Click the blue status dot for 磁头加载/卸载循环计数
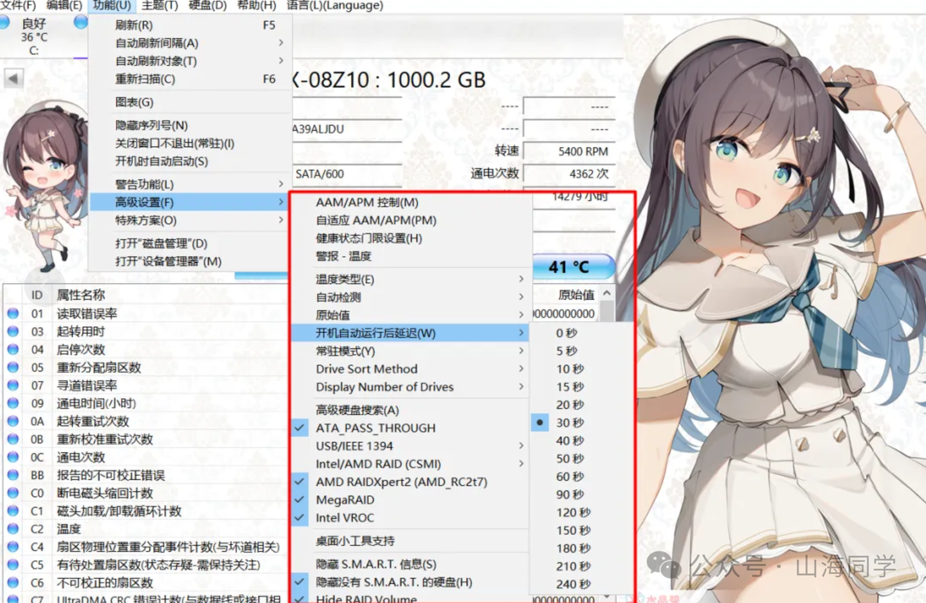The height and width of the screenshot is (603, 926). (x=13, y=511)
